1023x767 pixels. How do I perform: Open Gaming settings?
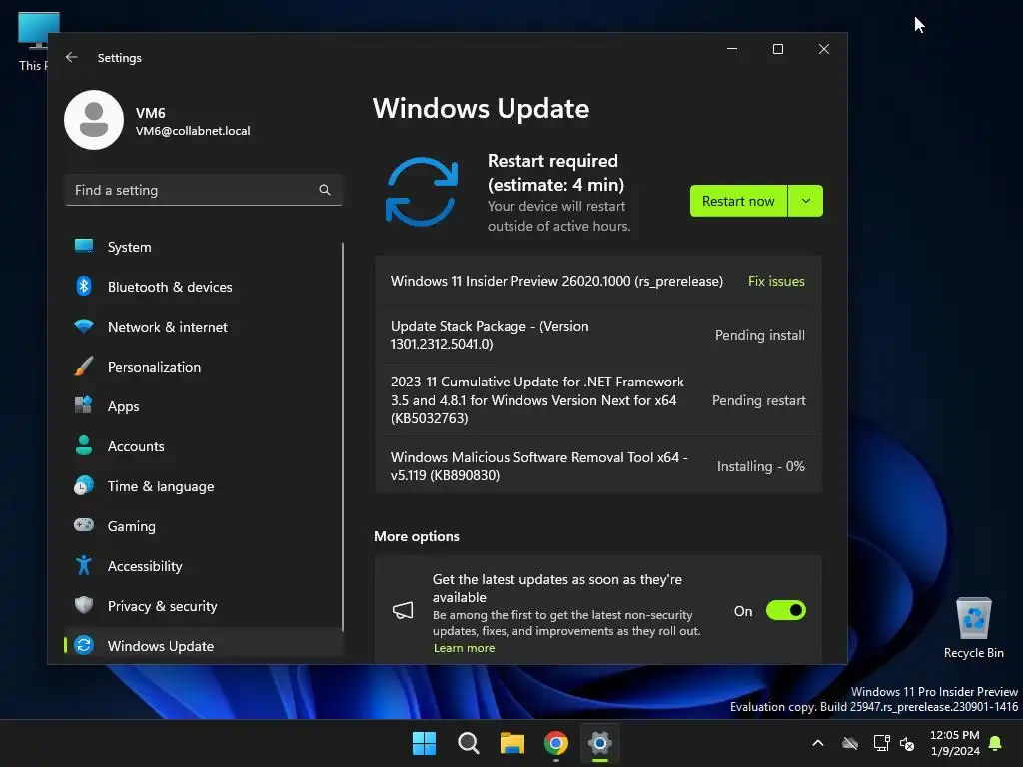point(204,525)
